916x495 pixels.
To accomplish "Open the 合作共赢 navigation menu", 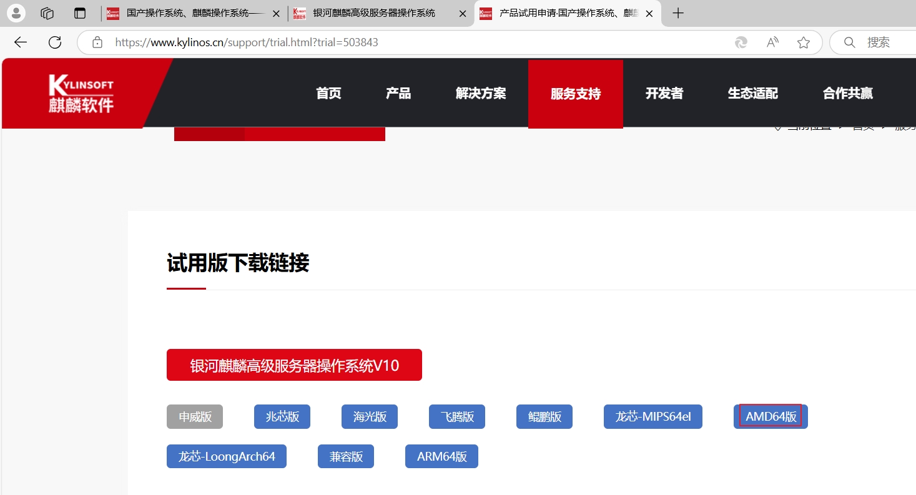I will (x=848, y=94).
